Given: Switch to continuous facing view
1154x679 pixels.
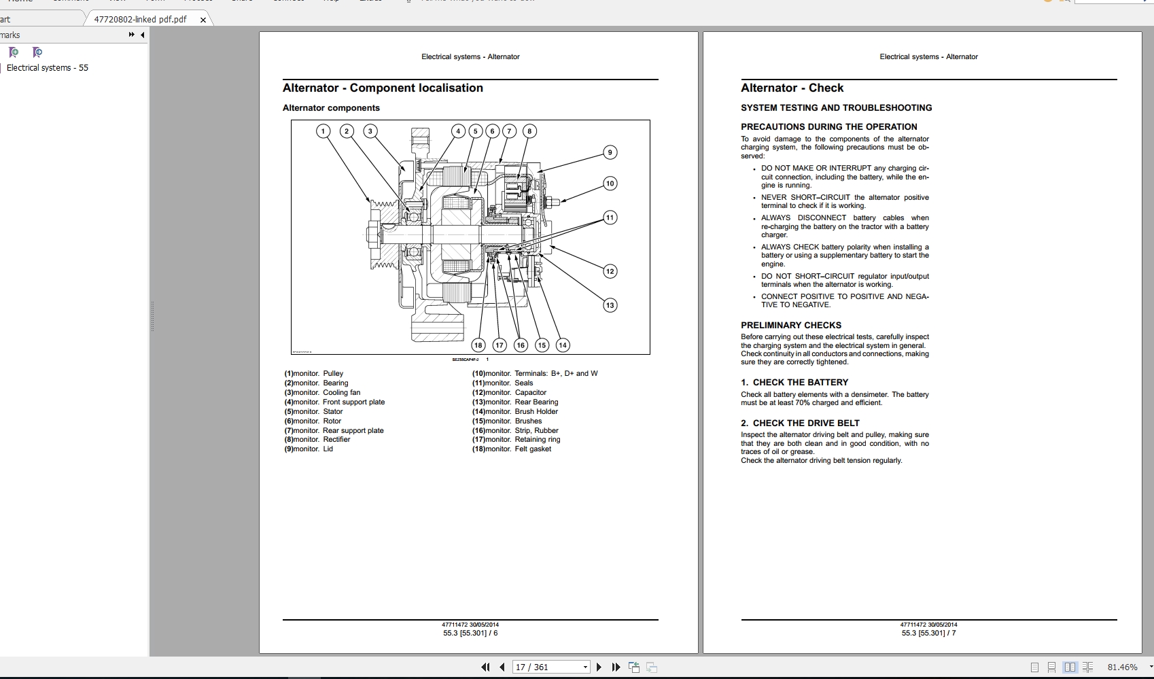Looking at the screenshot, I should (x=1087, y=667).
